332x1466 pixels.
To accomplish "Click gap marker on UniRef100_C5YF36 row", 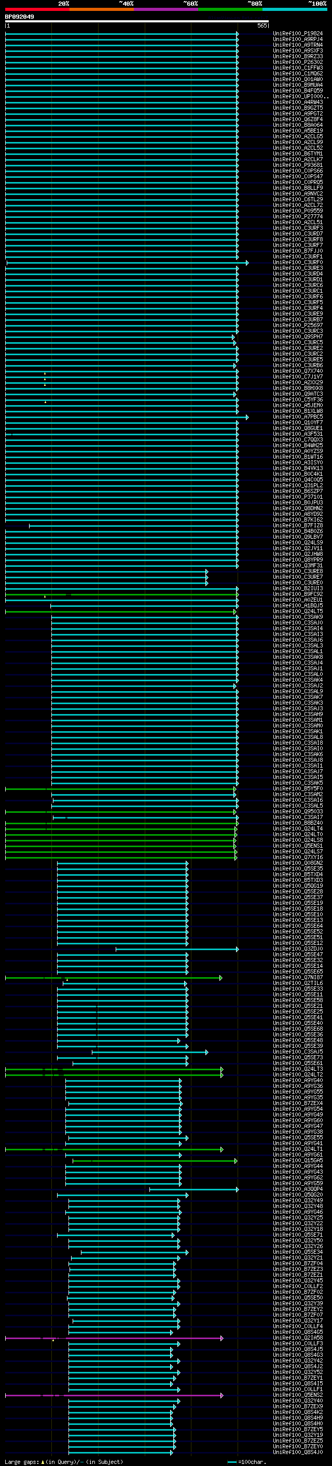I will (x=46, y=402).
